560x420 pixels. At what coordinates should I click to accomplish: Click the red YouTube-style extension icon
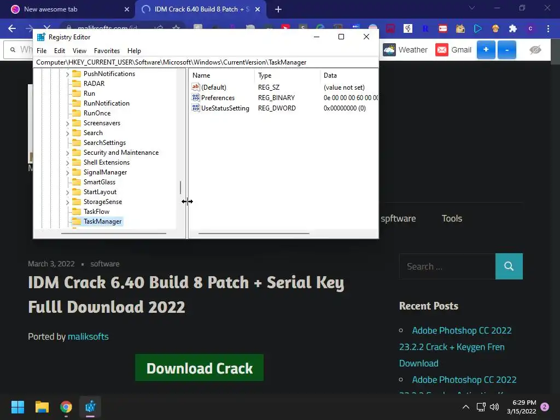pos(442,28)
